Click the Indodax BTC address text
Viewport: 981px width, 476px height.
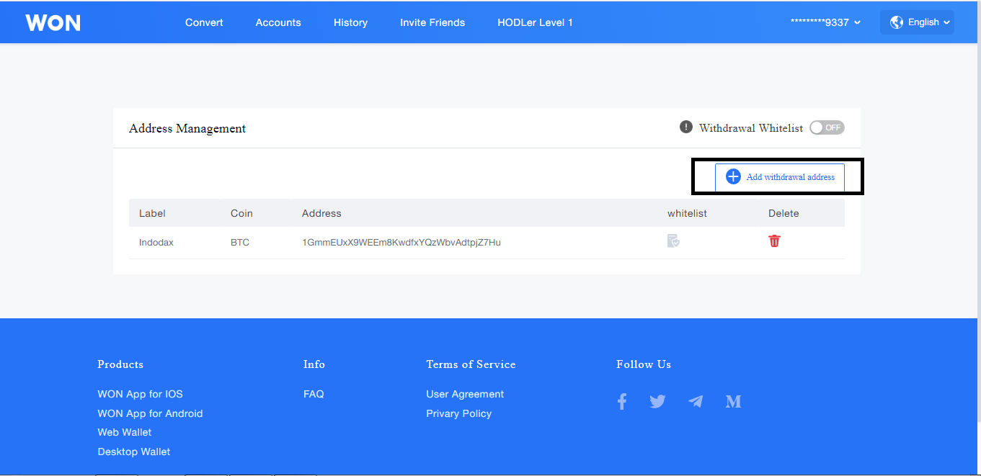coord(401,243)
